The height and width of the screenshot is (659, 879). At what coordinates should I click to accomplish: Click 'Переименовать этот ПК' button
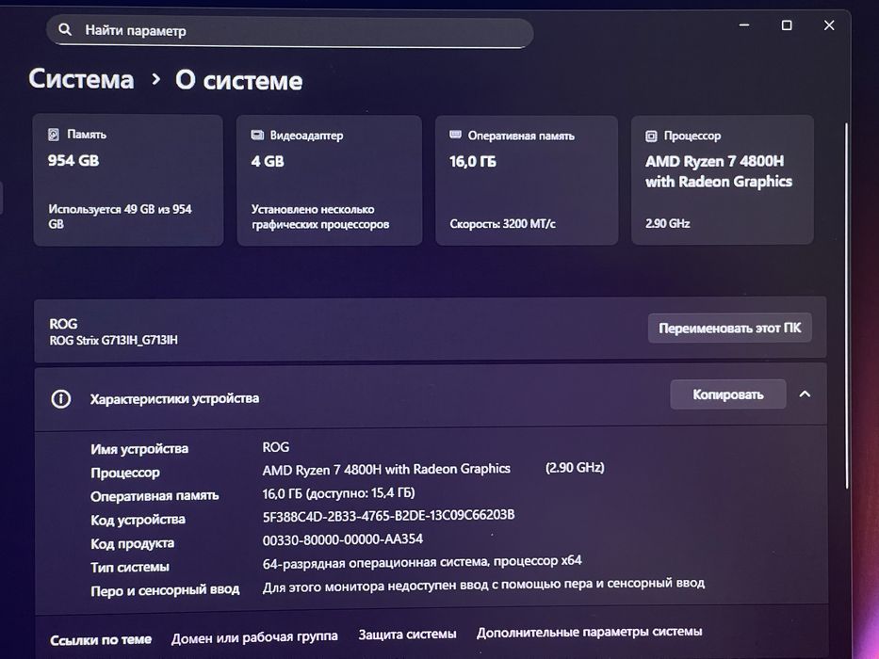click(x=729, y=328)
